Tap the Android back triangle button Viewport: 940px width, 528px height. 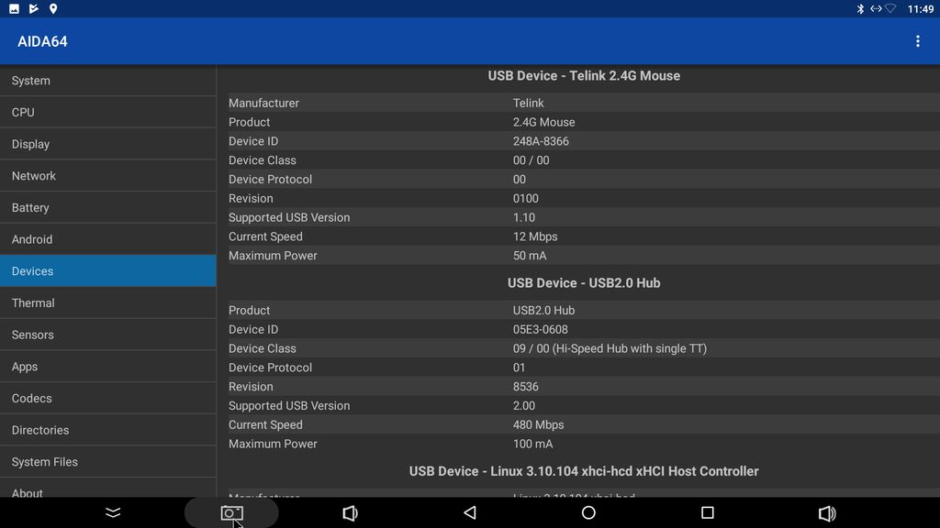(469, 513)
